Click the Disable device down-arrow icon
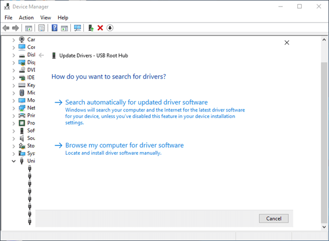The width and height of the screenshot is (329, 241). click(110, 28)
